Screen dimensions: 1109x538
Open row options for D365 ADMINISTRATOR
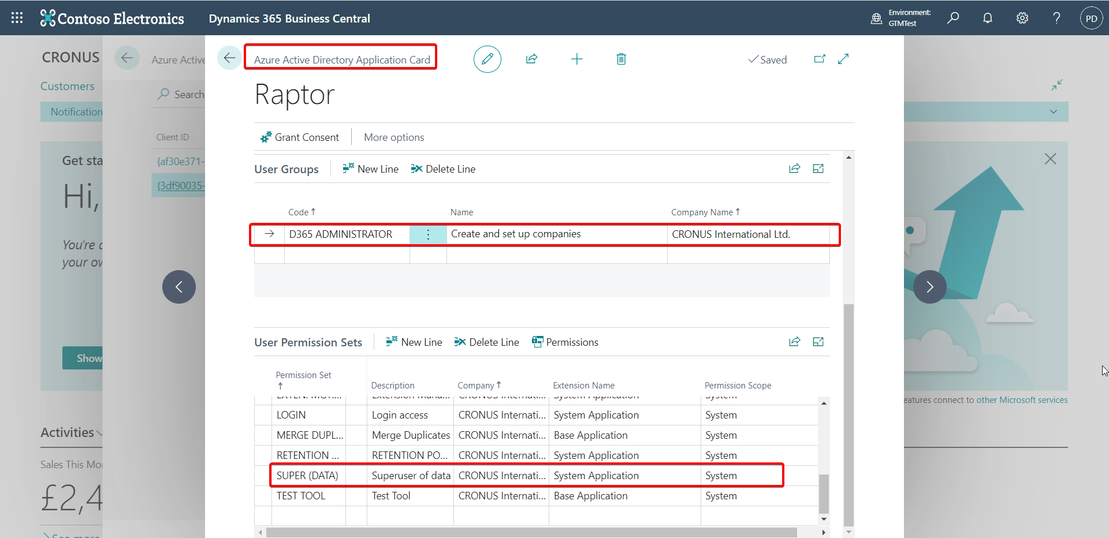pos(428,234)
